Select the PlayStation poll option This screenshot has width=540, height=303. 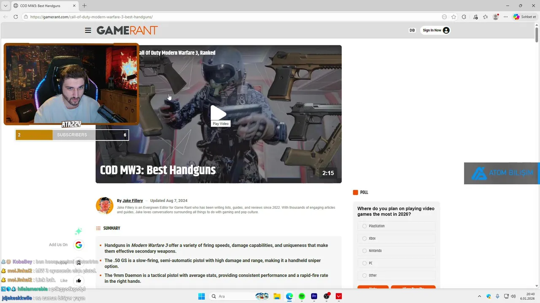point(397,226)
